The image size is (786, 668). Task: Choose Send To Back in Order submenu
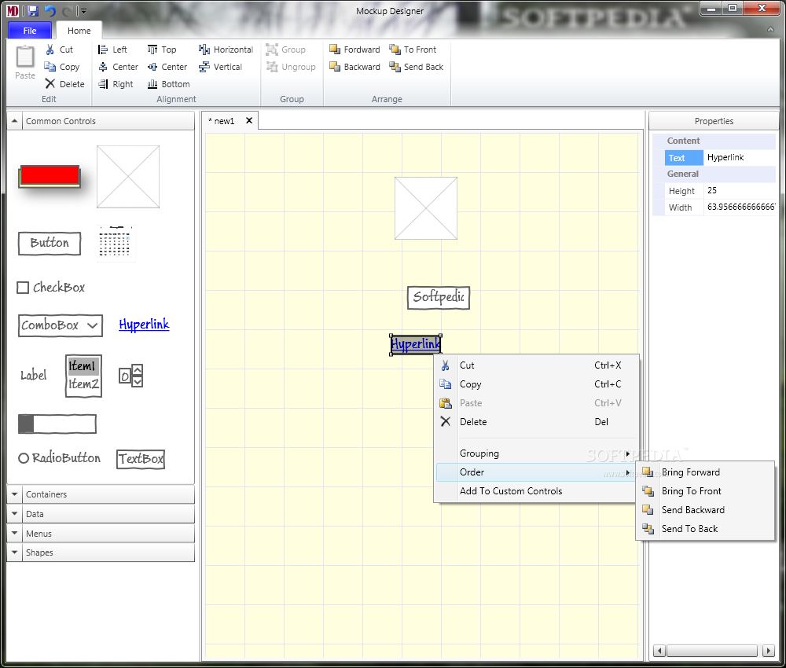point(705,529)
